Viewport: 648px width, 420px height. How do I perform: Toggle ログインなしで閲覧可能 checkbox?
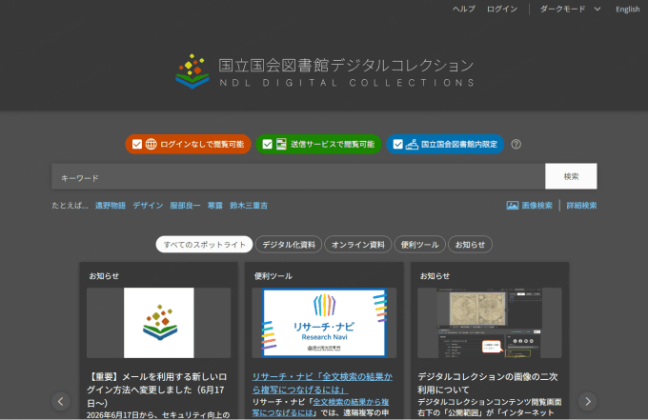pyautogui.click(x=137, y=144)
